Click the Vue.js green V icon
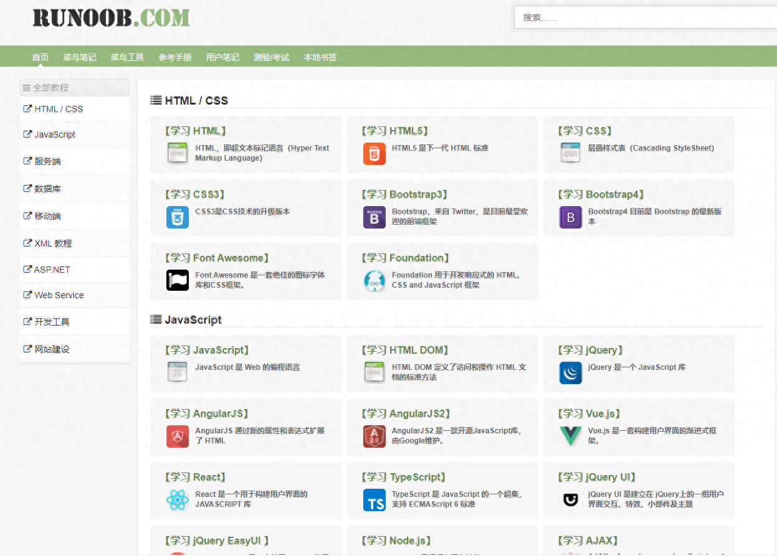This screenshot has height=556, width=777. click(571, 436)
